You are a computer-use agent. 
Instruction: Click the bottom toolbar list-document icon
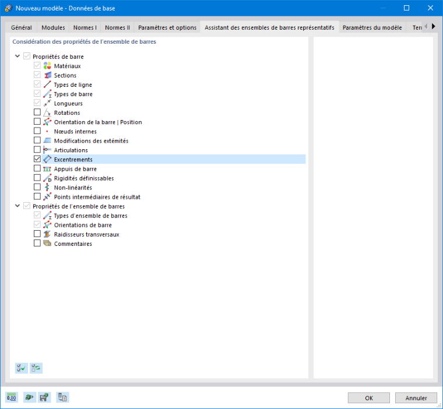click(62, 397)
